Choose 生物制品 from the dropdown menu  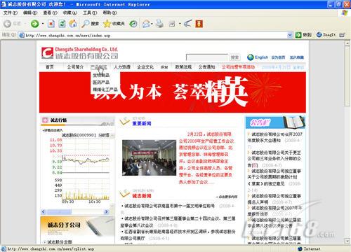101,75
